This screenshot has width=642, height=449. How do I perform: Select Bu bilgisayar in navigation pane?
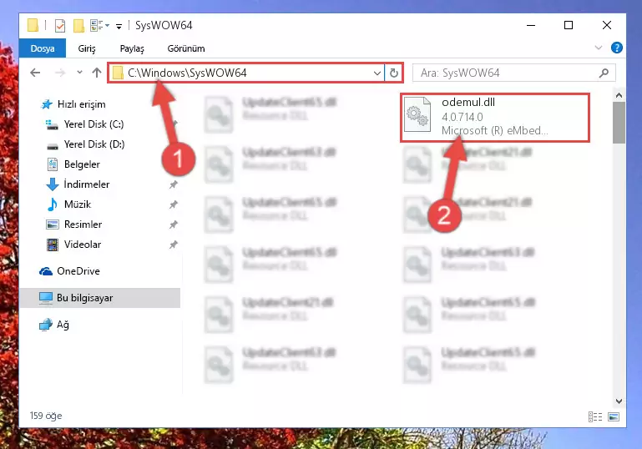point(99,298)
